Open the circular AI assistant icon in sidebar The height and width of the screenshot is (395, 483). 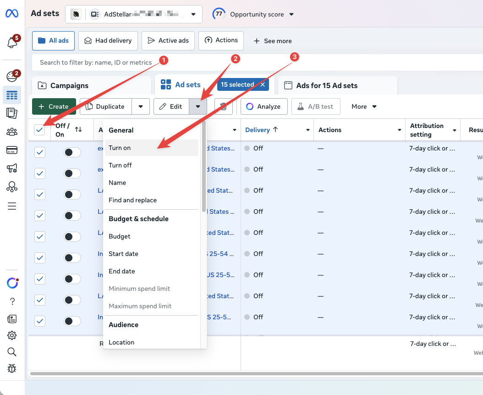click(12, 283)
